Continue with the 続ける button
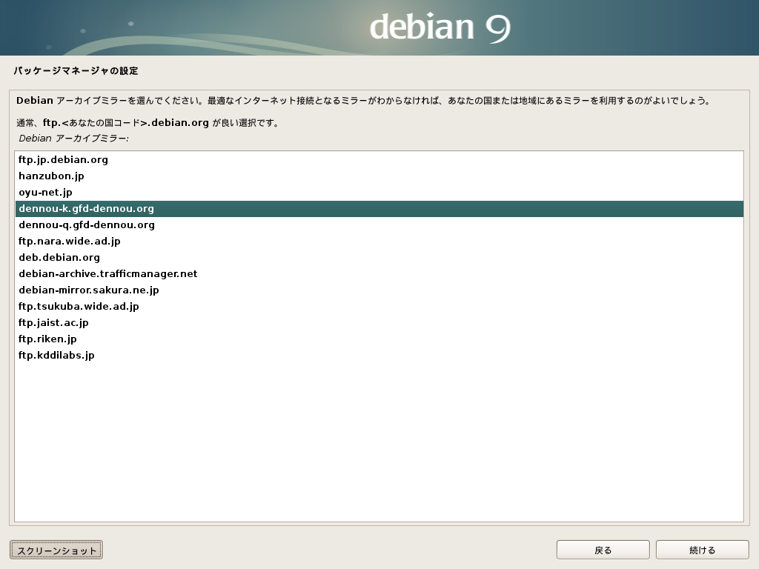The image size is (759, 569). [702, 550]
